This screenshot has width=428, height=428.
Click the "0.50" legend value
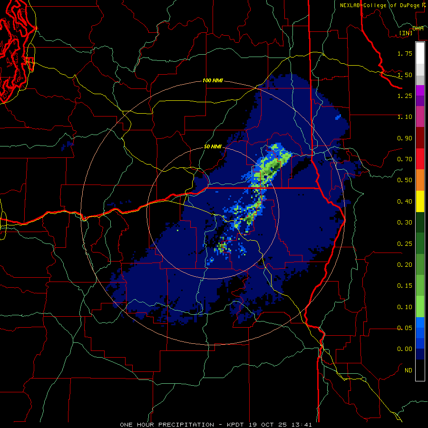[405, 180]
